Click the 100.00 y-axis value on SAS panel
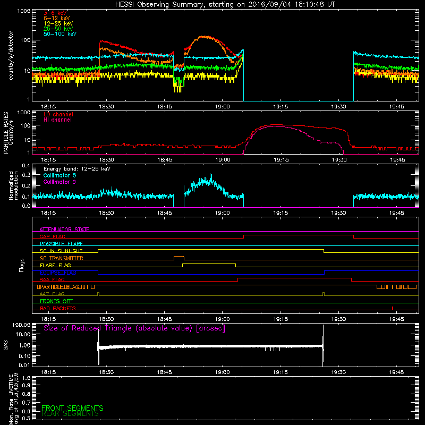Image resolution: width=425 pixels, height=425 pixels. pyautogui.click(x=21, y=325)
